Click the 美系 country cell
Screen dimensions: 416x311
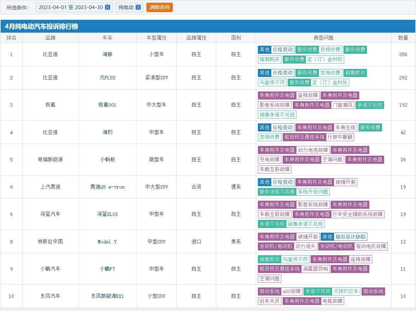coord(236,242)
